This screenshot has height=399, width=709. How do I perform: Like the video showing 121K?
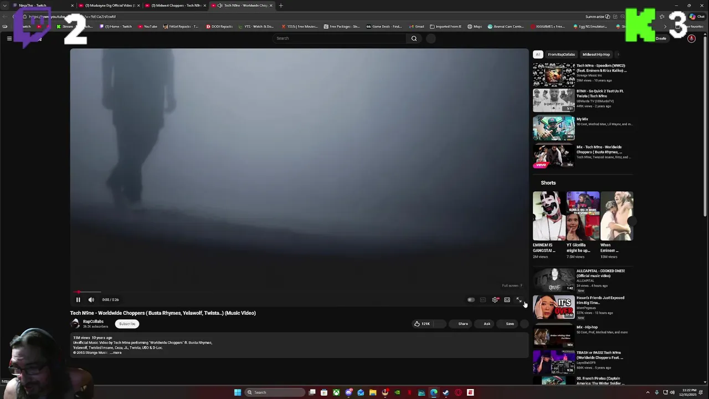pyautogui.click(x=422, y=324)
